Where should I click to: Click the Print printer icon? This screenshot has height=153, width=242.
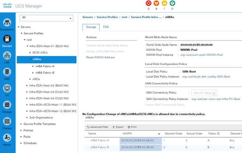[x=129, y=127]
